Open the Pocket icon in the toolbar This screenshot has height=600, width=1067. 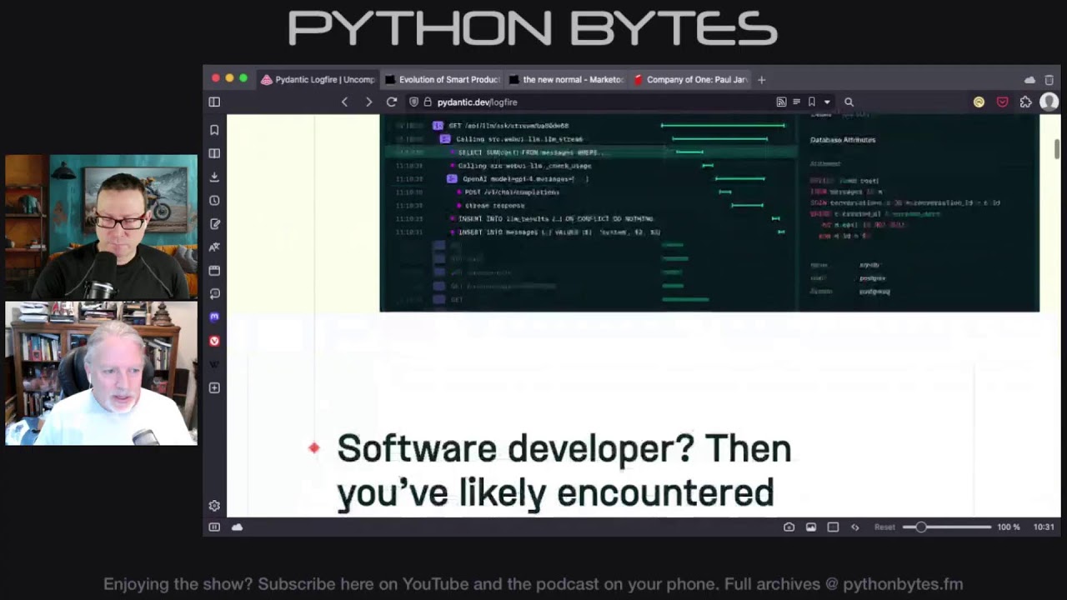coord(1002,102)
